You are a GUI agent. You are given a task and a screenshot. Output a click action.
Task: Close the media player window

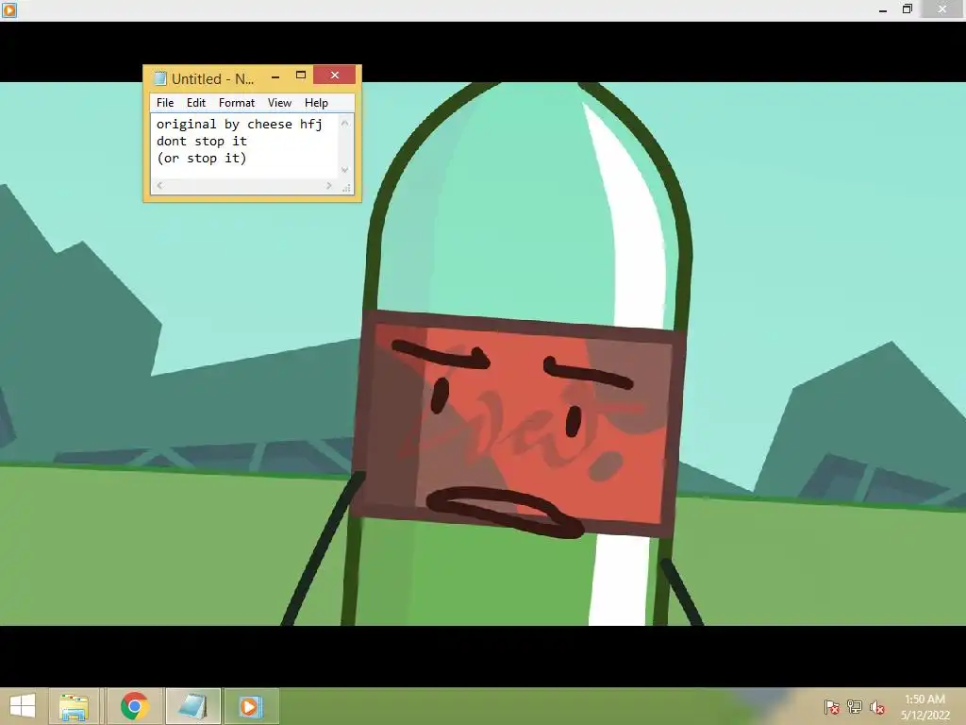[x=942, y=9]
